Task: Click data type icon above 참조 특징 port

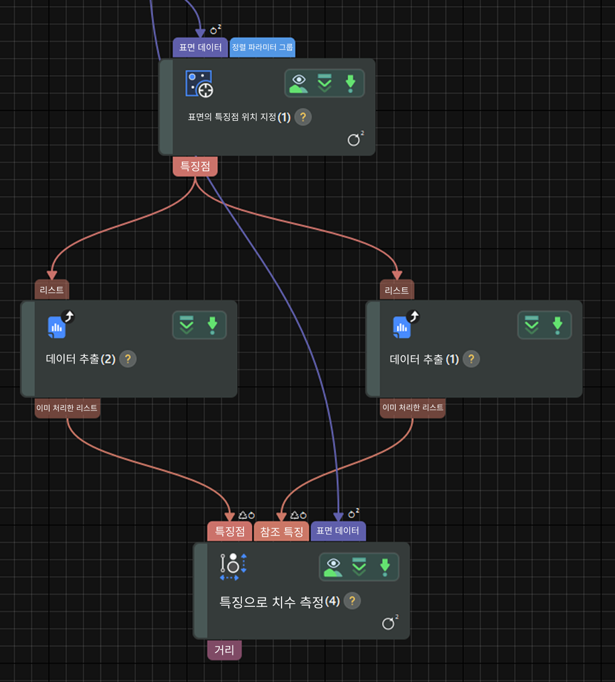Action: coord(298,515)
